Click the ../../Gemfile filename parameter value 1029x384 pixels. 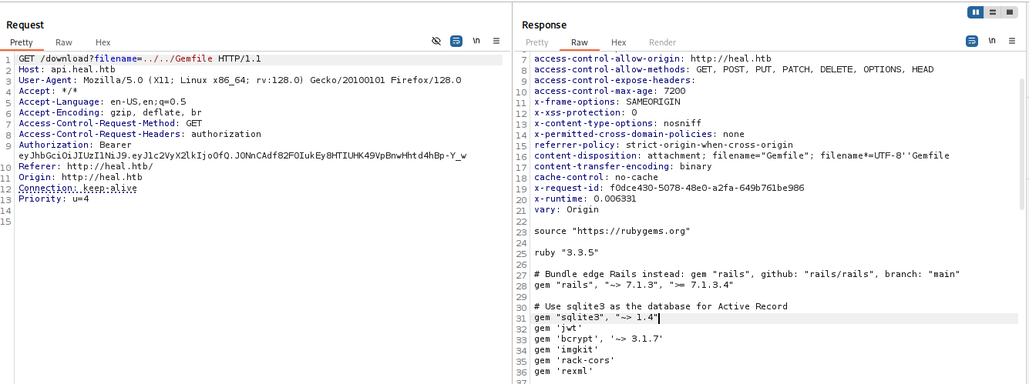[x=177, y=58]
